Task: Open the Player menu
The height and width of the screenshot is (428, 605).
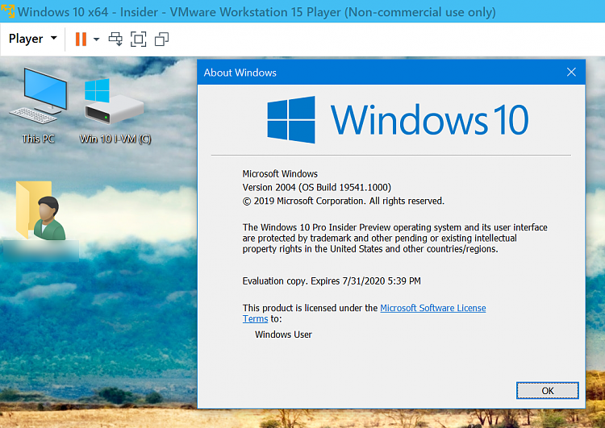Action: (x=33, y=39)
